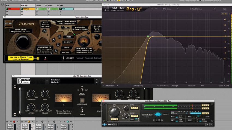This screenshot has height=130, width=232.
Task: Toggle the UAD limiter Off/On switch
Action: click(x=158, y=120)
